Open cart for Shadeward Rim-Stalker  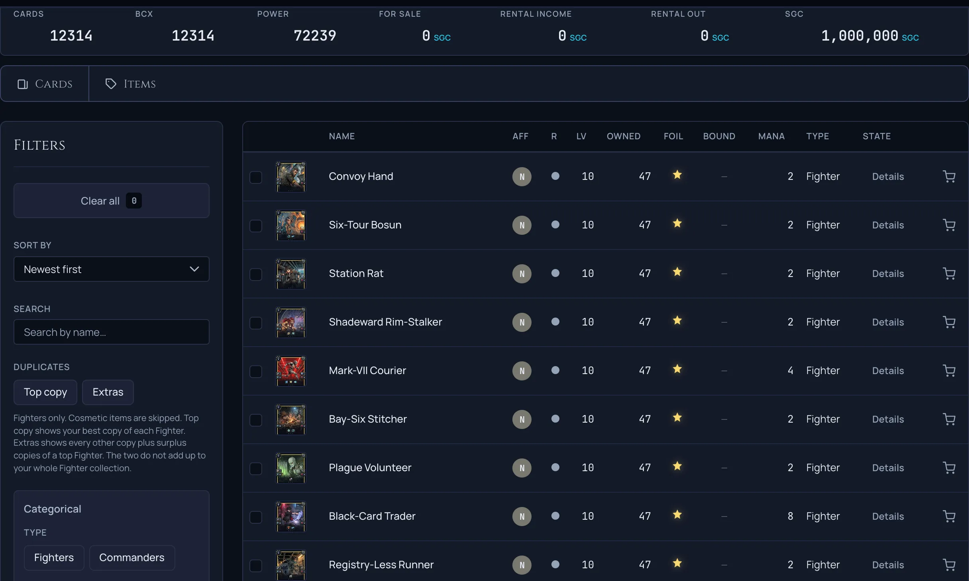[x=949, y=322]
